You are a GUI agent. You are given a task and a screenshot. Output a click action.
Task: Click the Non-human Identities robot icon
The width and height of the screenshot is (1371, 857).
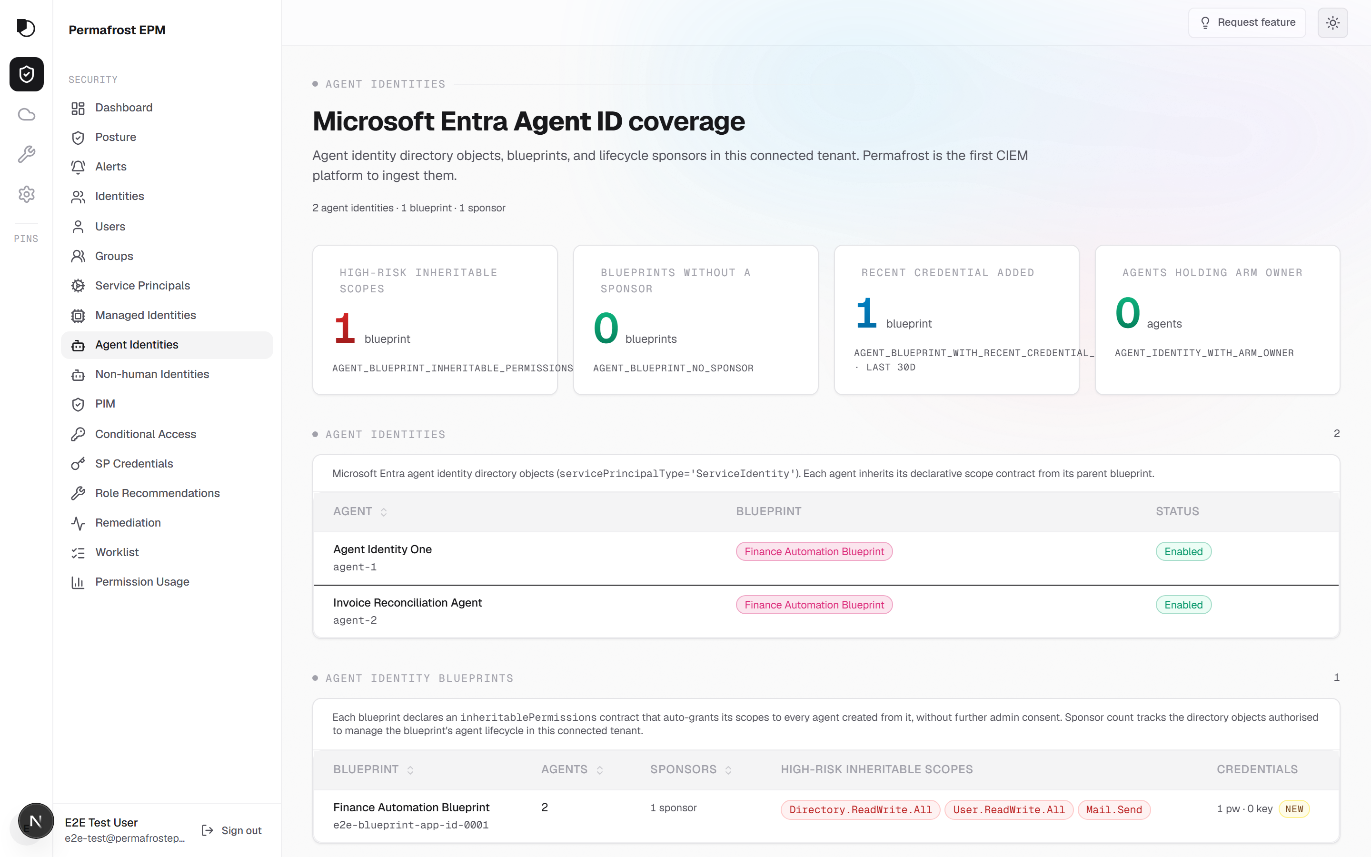pos(78,374)
